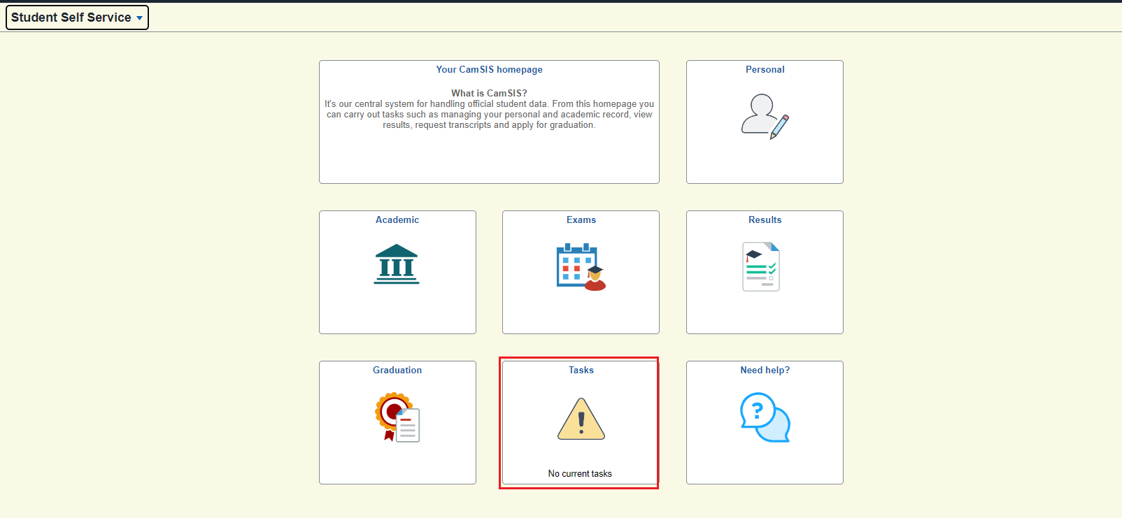This screenshot has width=1122, height=518.
Task: Click the Need help question bubble icon
Action: point(765,417)
